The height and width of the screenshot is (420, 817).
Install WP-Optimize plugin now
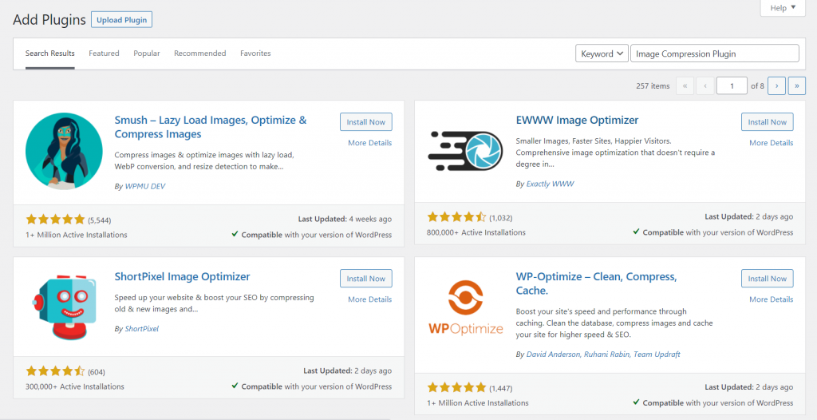(767, 278)
